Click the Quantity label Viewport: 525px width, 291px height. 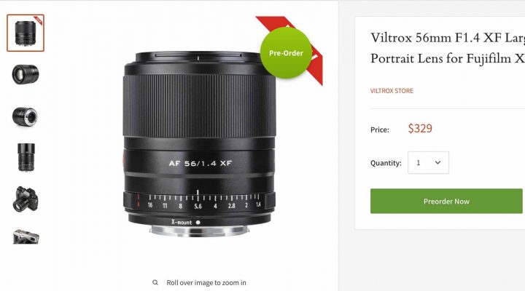(386, 163)
